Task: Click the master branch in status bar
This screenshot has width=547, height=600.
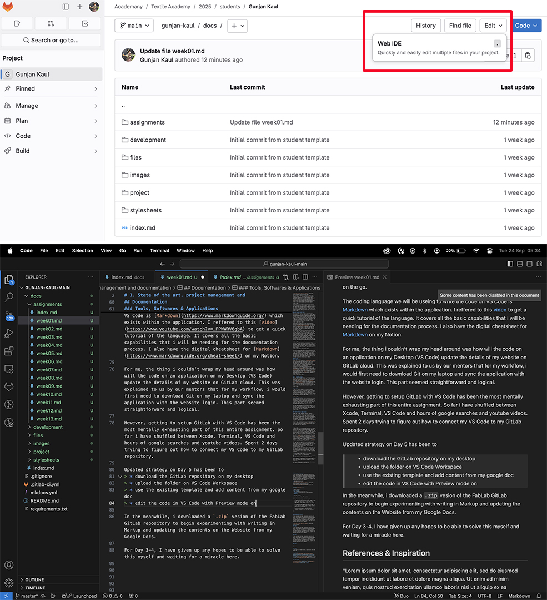Action: coord(27,596)
